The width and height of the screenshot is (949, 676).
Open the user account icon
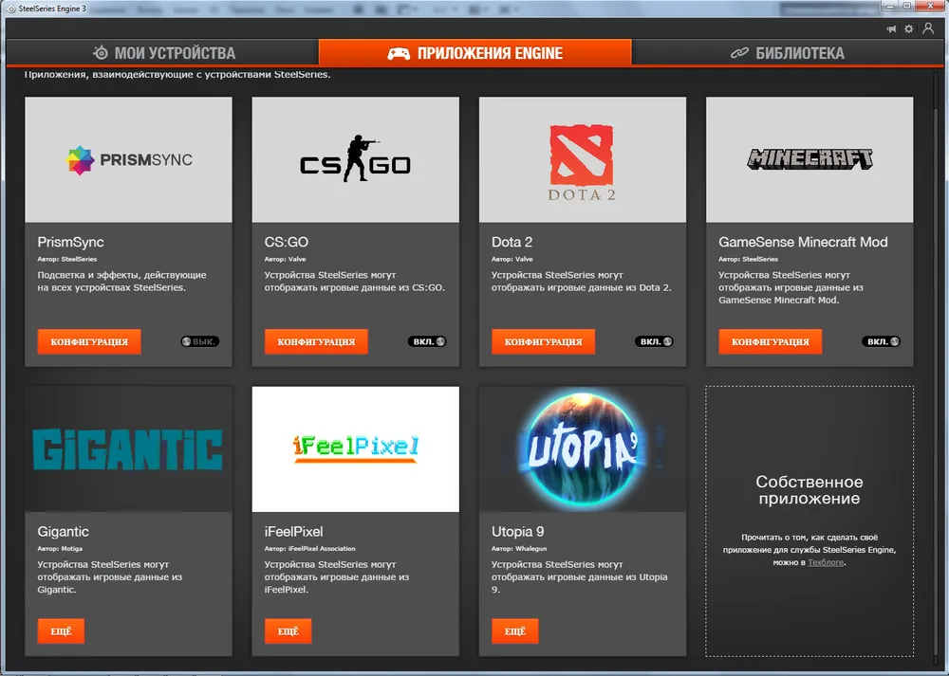point(928,28)
